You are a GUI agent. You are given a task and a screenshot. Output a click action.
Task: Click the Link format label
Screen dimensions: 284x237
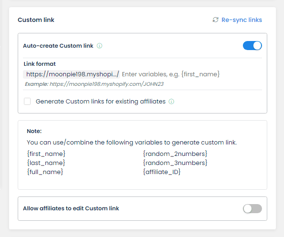coord(40,64)
